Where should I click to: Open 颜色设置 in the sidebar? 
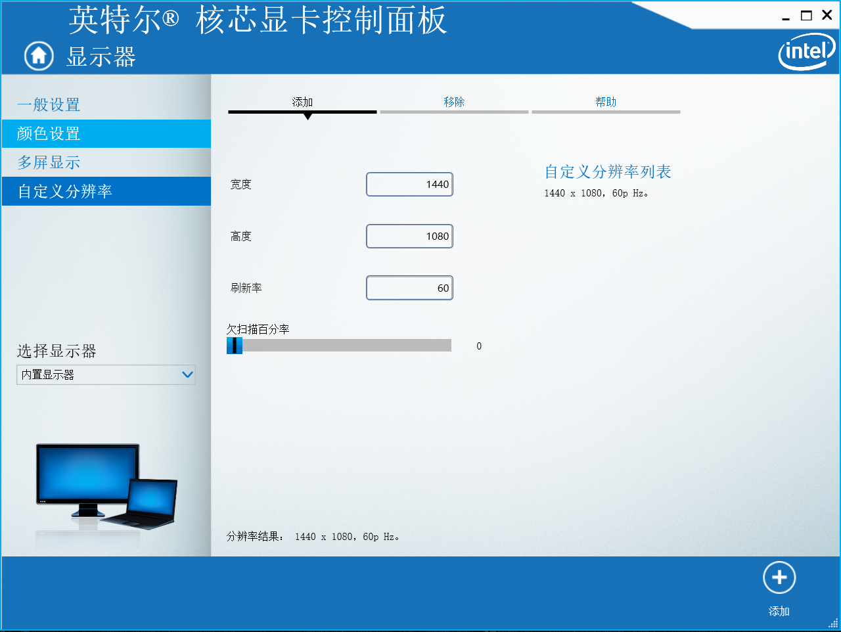point(106,133)
